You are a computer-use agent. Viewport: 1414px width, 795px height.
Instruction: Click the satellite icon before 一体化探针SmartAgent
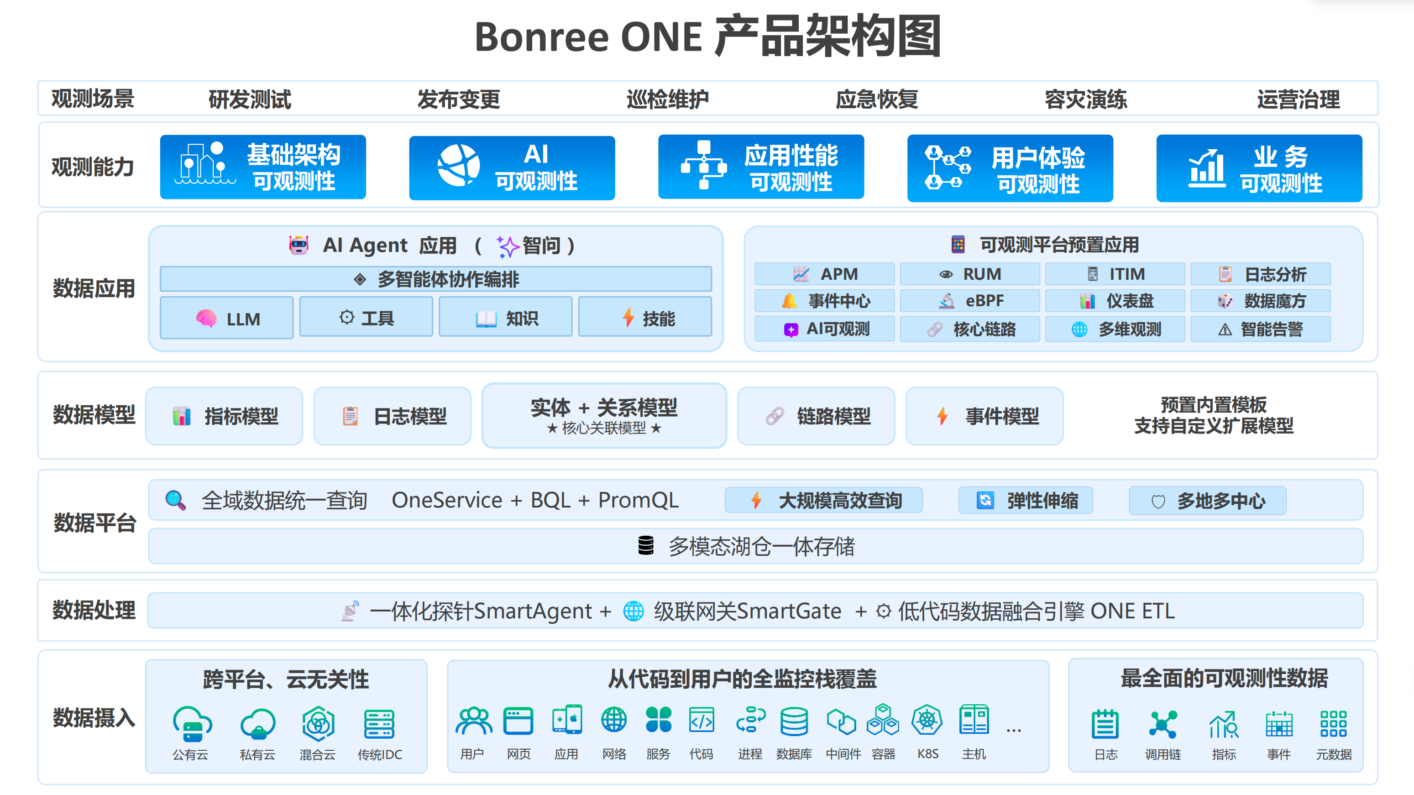(350, 611)
